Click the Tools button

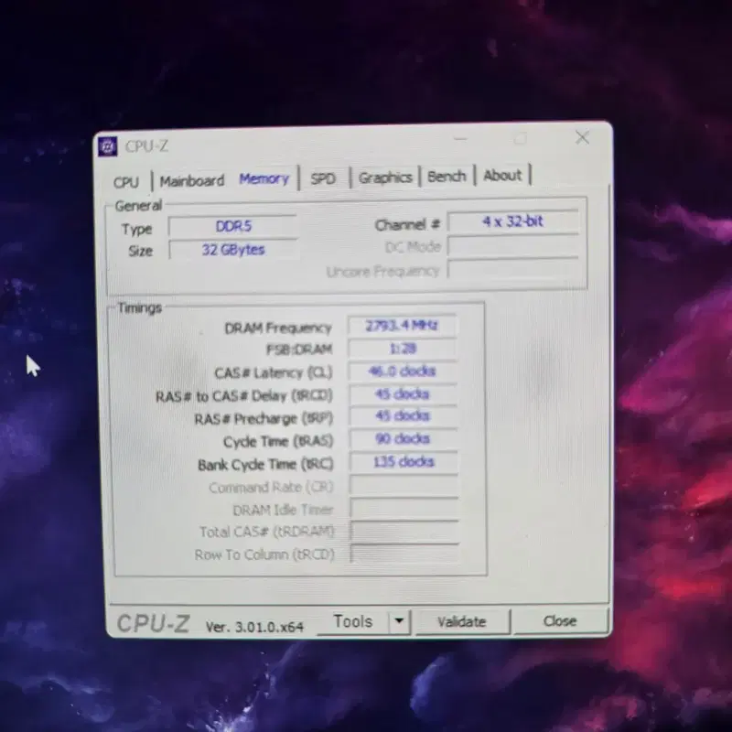pyautogui.click(x=353, y=622)
